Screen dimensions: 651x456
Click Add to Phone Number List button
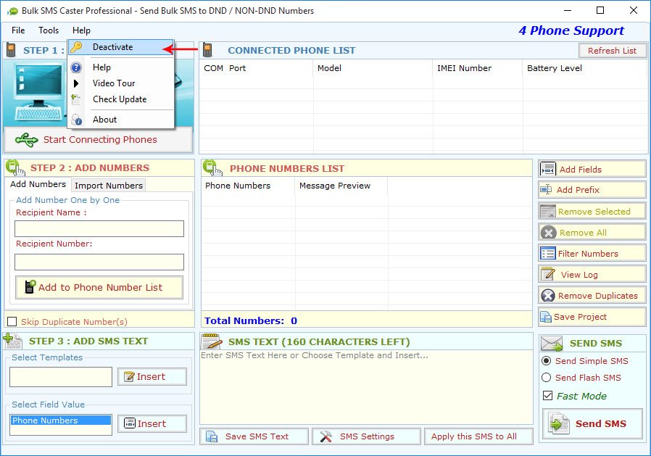point(99,287)
